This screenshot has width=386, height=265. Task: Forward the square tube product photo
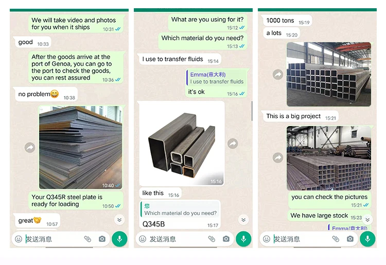click(x=233, y=144)
